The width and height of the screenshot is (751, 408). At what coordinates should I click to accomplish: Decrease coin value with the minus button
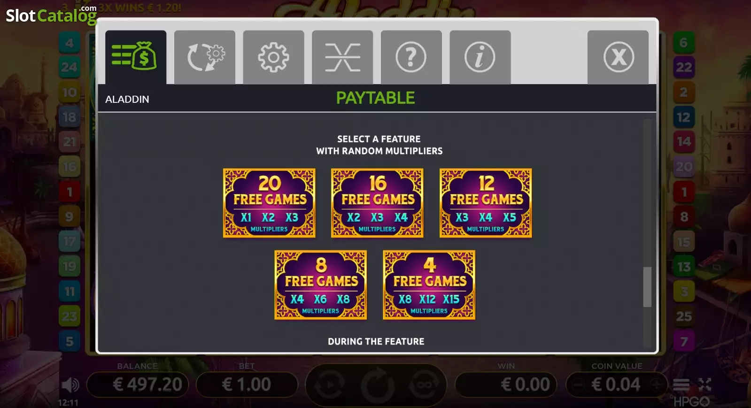coord(579,385)
